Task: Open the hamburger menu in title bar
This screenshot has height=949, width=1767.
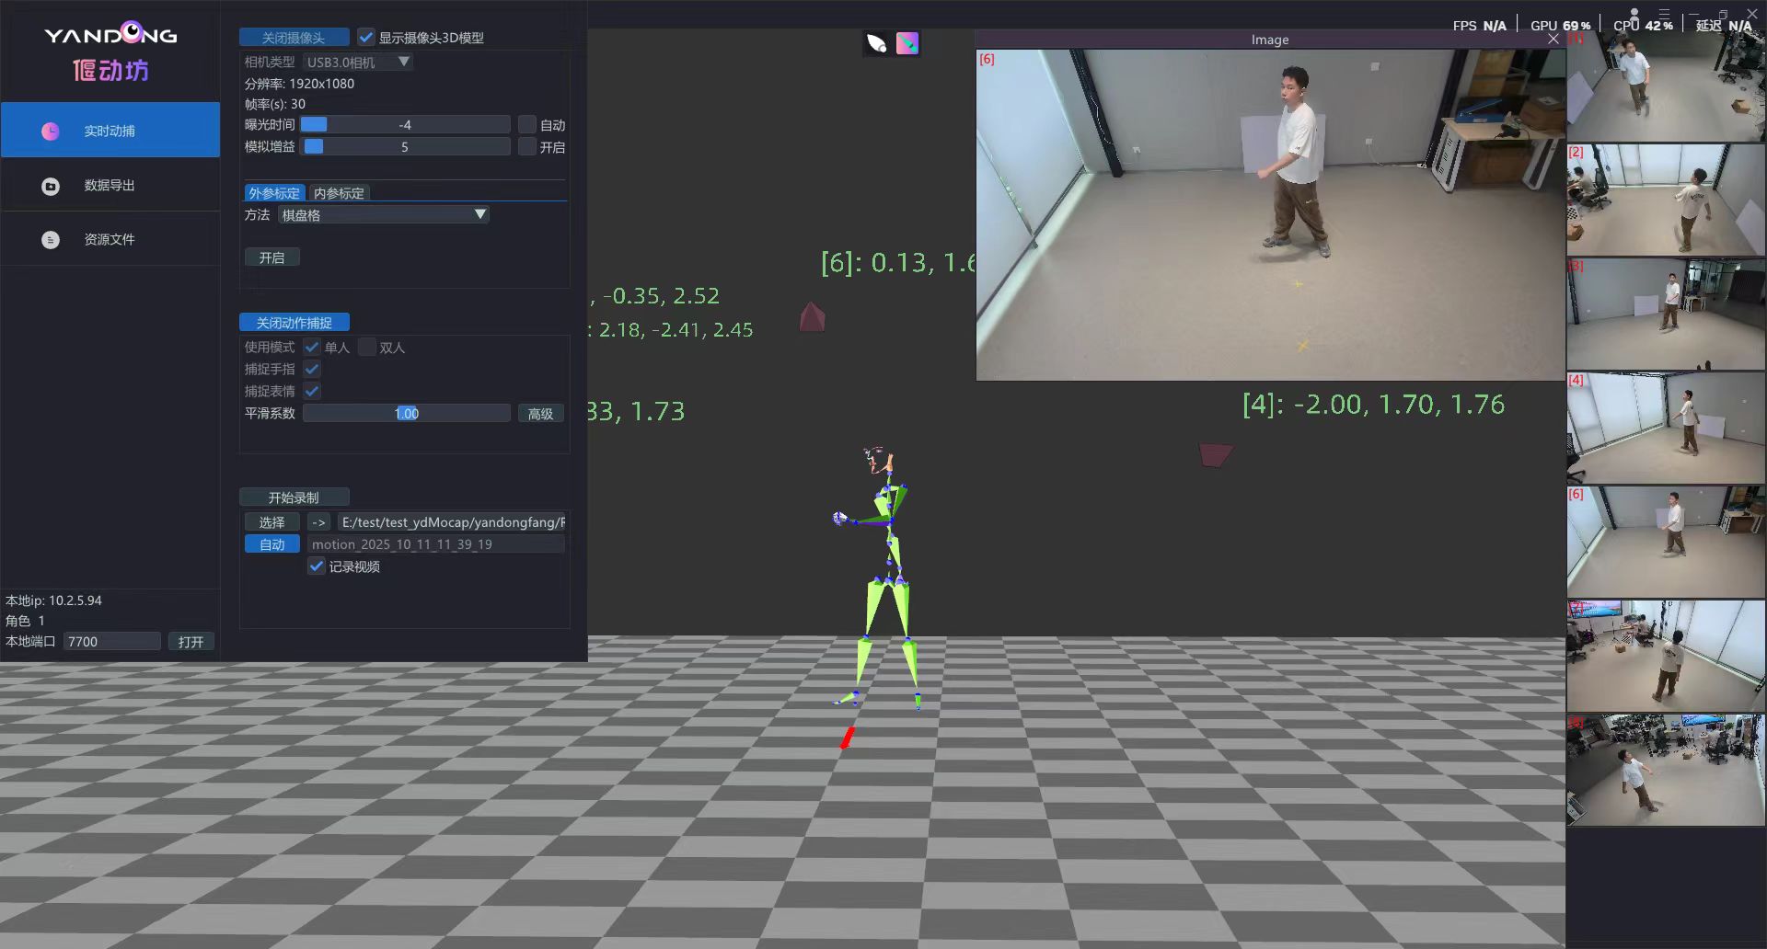Action: click(1664, 13)
